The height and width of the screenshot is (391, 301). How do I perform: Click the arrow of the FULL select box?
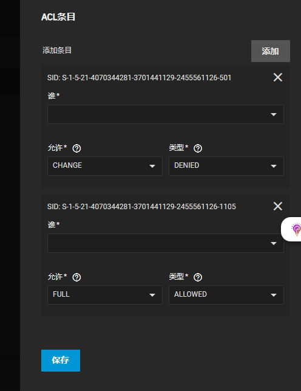152,295
